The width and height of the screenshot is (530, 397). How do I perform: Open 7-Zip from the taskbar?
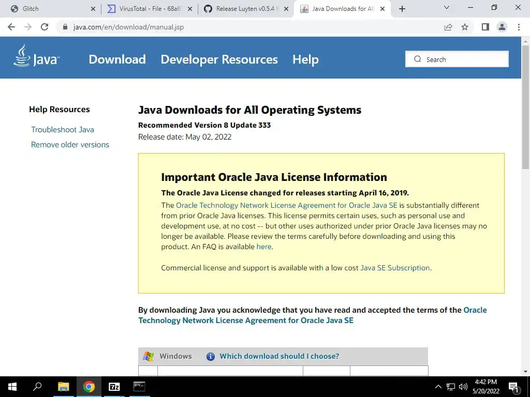pyautogui.click(x=114, y=387)
